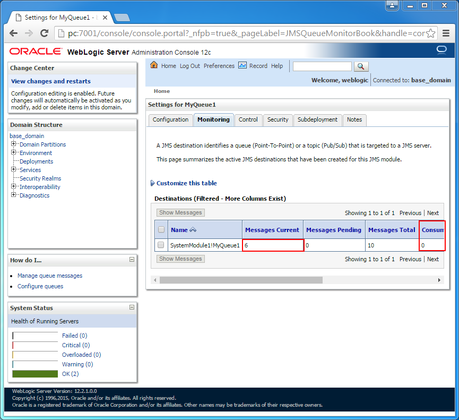
Task: Click the Record icon in console toolbar
Action: 243,65
